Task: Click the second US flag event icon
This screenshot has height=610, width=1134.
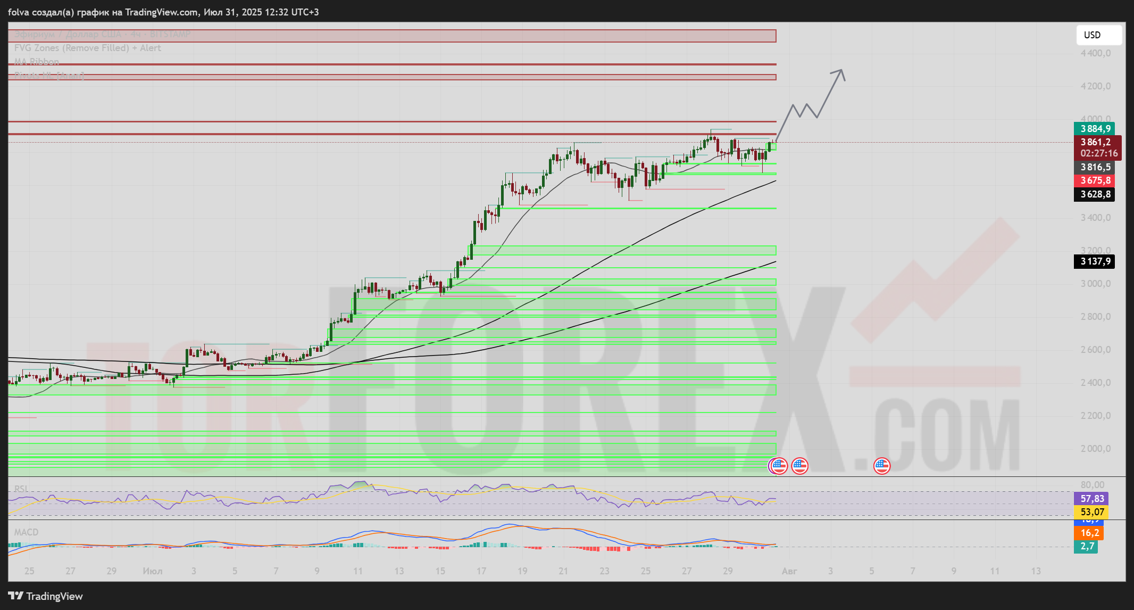Action: point(799,466)
